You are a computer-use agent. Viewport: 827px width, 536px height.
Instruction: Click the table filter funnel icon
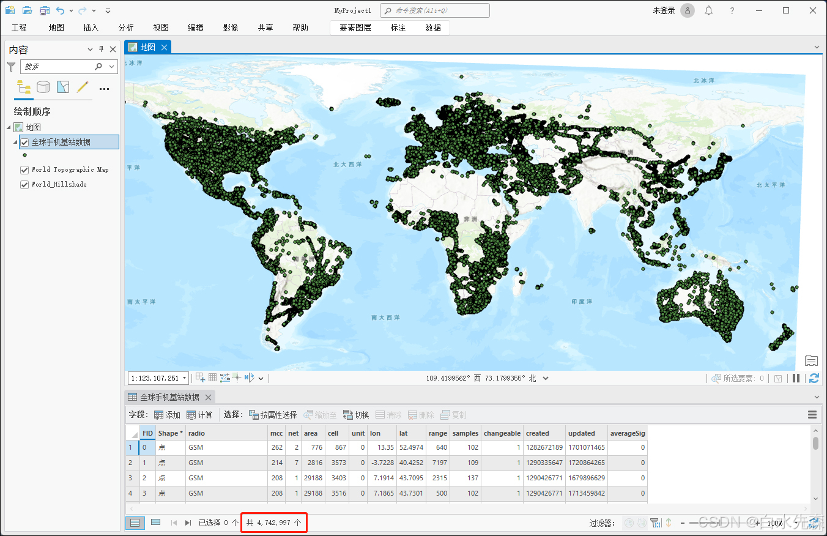(x=655, y=523)
